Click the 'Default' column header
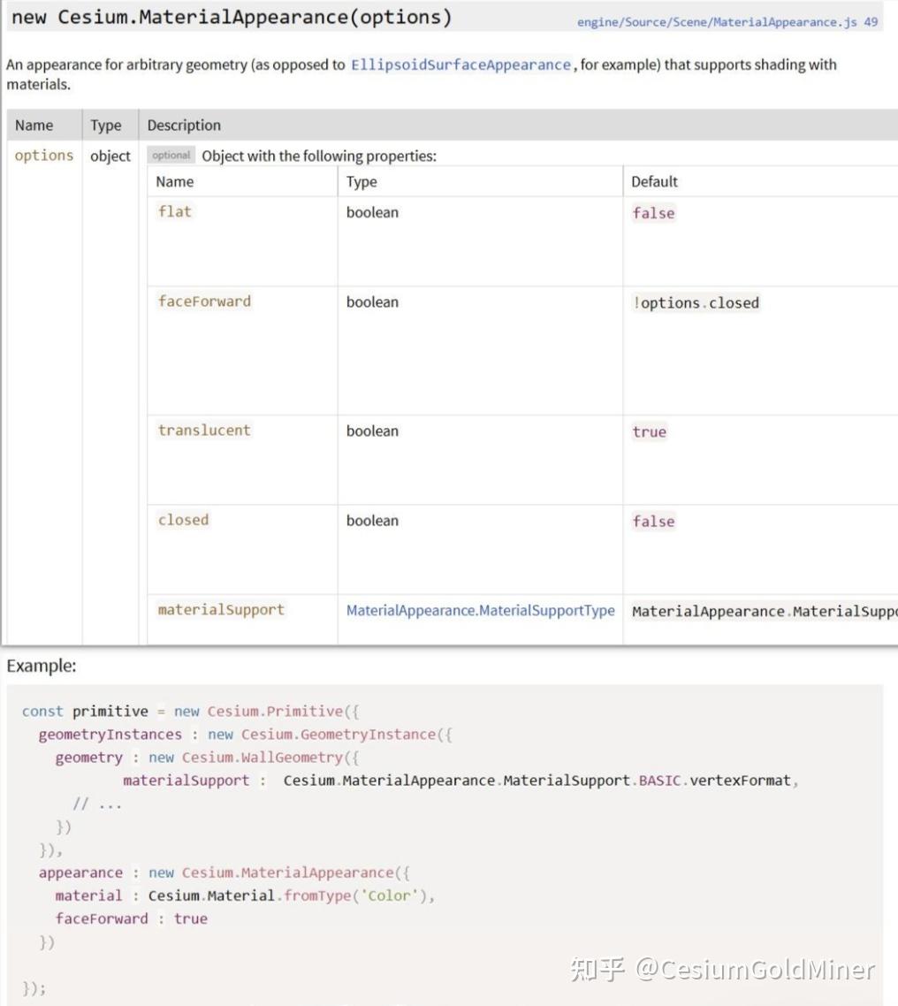898x1006 pixels. pos(654,181)
